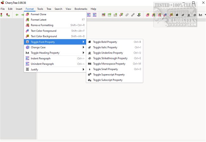206x142 pixels.
Task: Click the Format Clone toolbar icon
Action: (x=148, y=15)
